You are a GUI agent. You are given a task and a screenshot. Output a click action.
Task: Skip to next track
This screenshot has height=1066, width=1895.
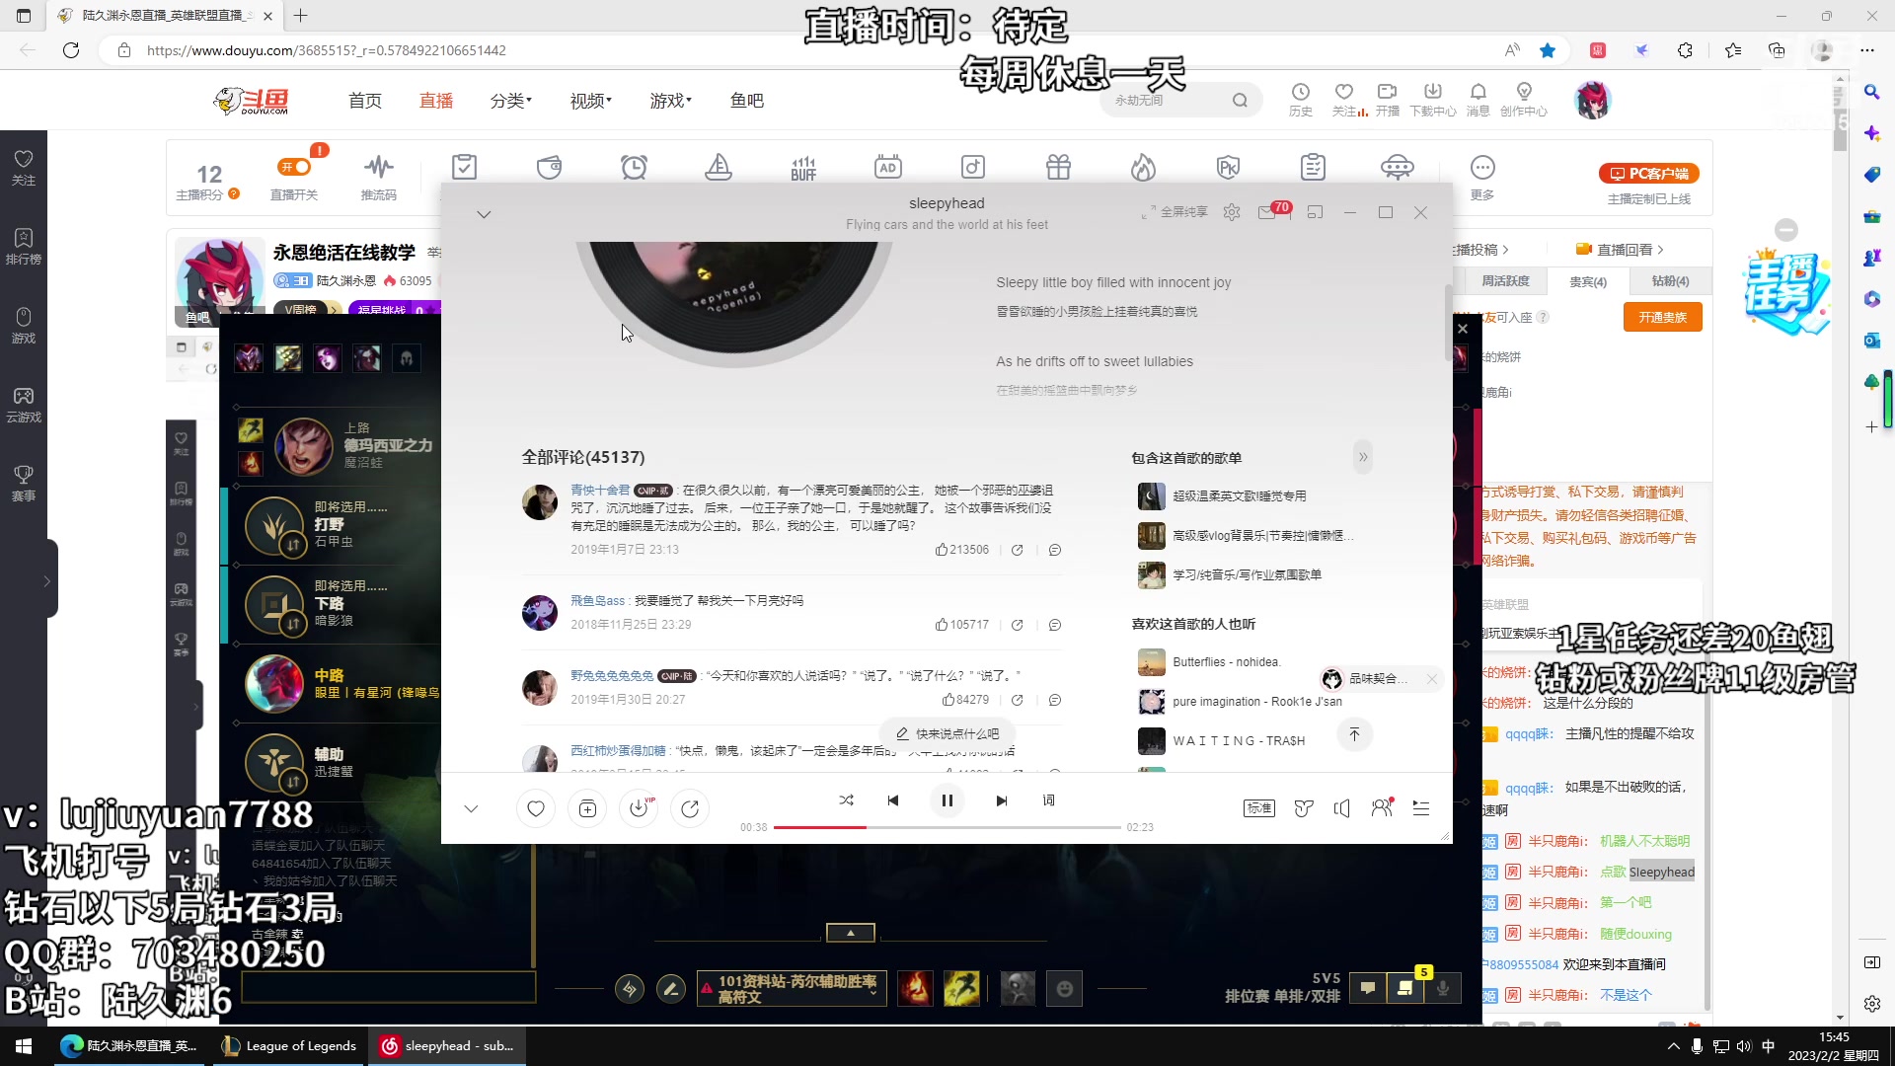coord(1002,800)
